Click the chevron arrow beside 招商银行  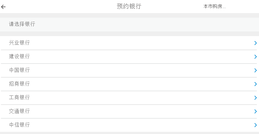[256, 84]
